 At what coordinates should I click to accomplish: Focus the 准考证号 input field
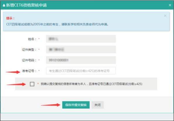[81, 71]
